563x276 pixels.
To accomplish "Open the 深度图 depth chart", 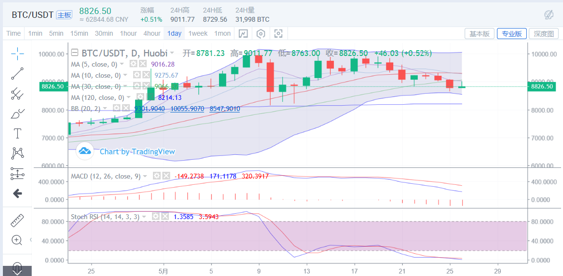I will point(544,34).
